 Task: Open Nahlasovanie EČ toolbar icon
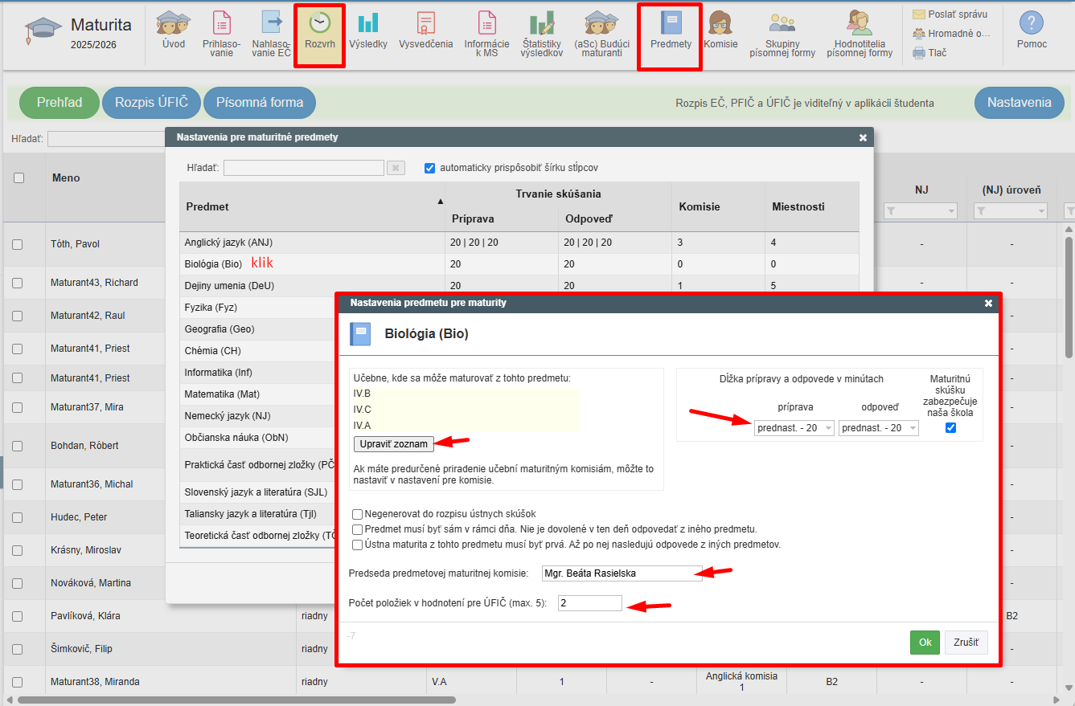point(272,34)
